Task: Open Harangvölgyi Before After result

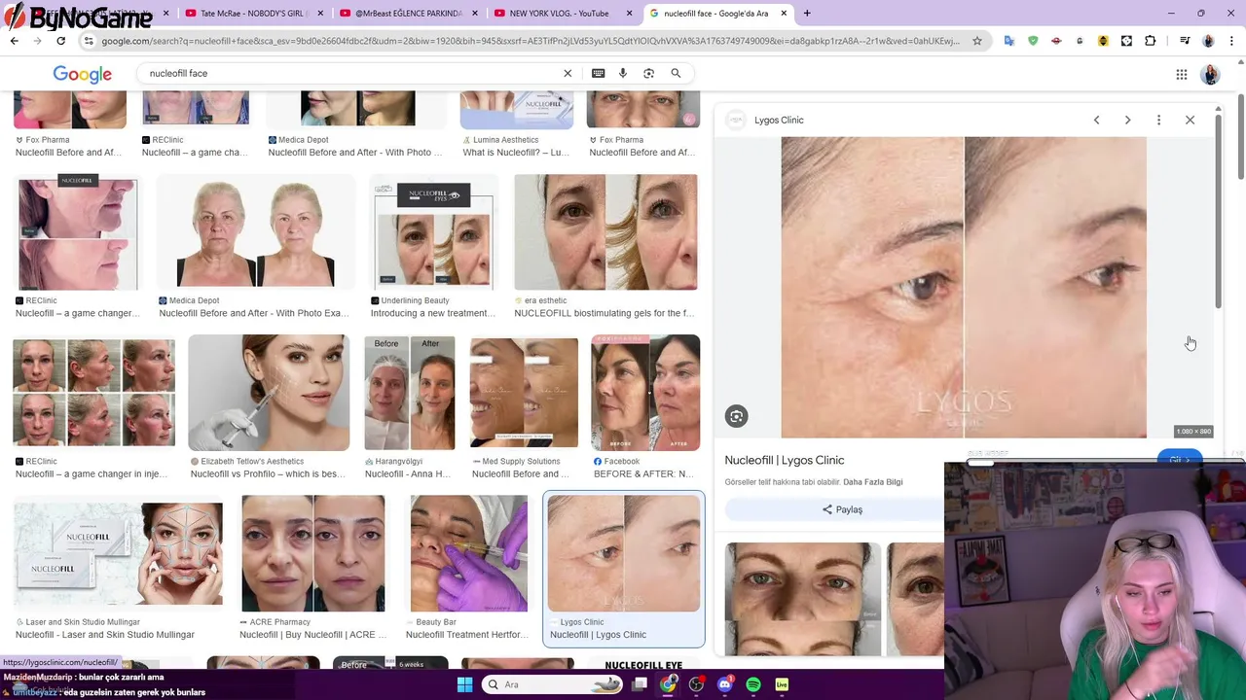Action: tap(409, 393)
